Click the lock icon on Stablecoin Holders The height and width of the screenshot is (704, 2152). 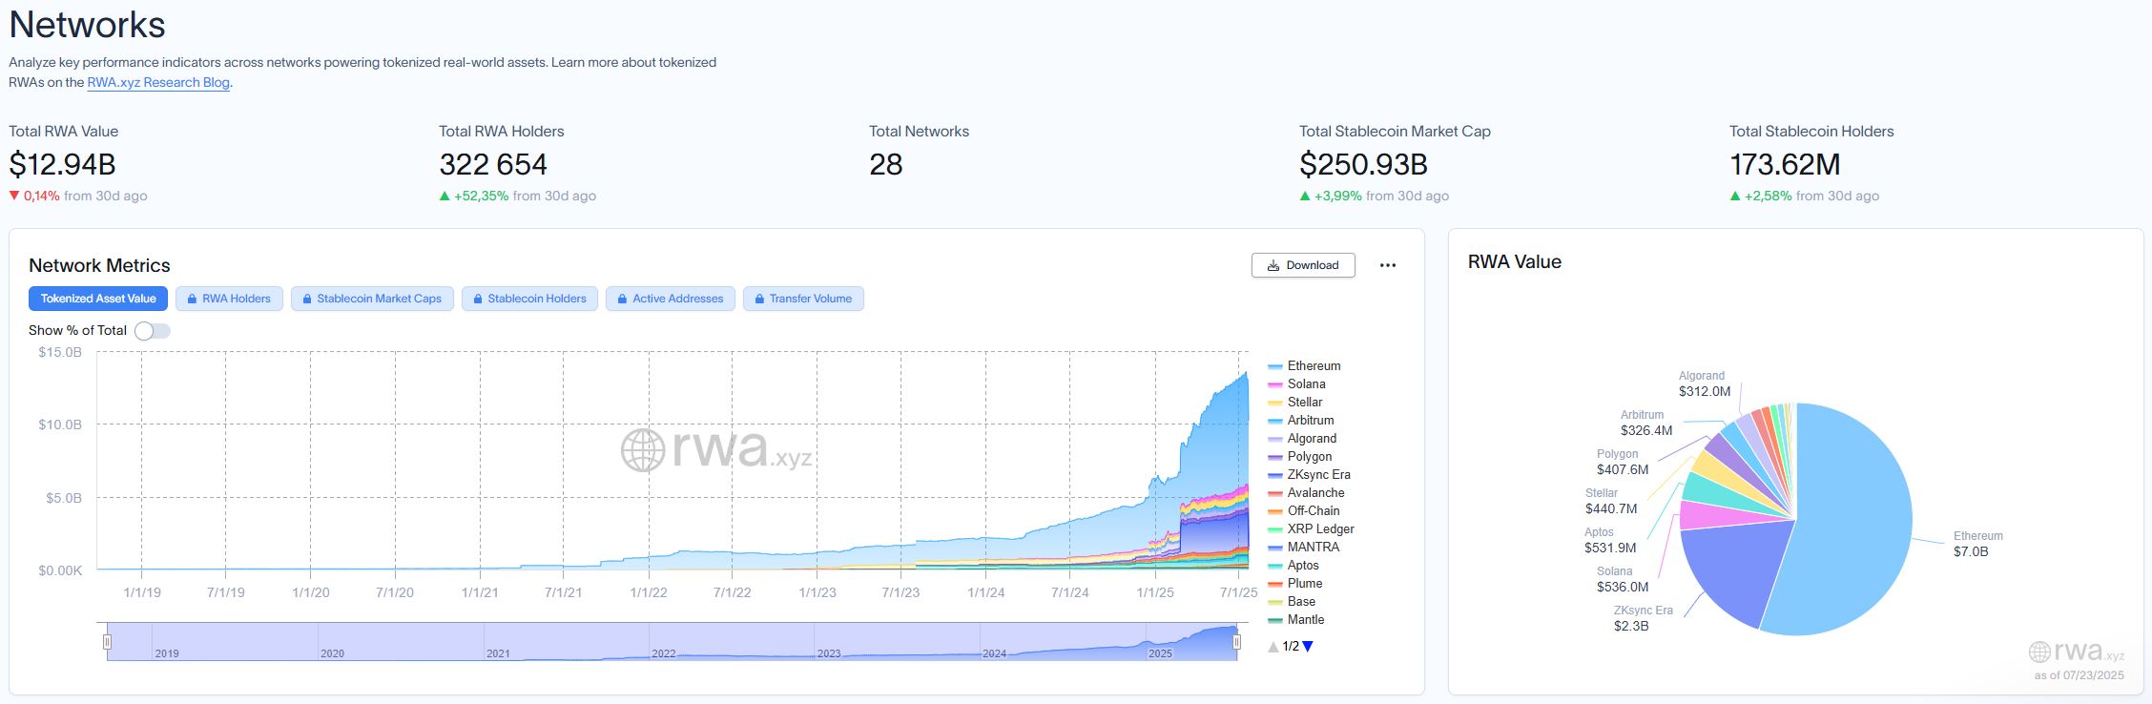coord(478,299)
